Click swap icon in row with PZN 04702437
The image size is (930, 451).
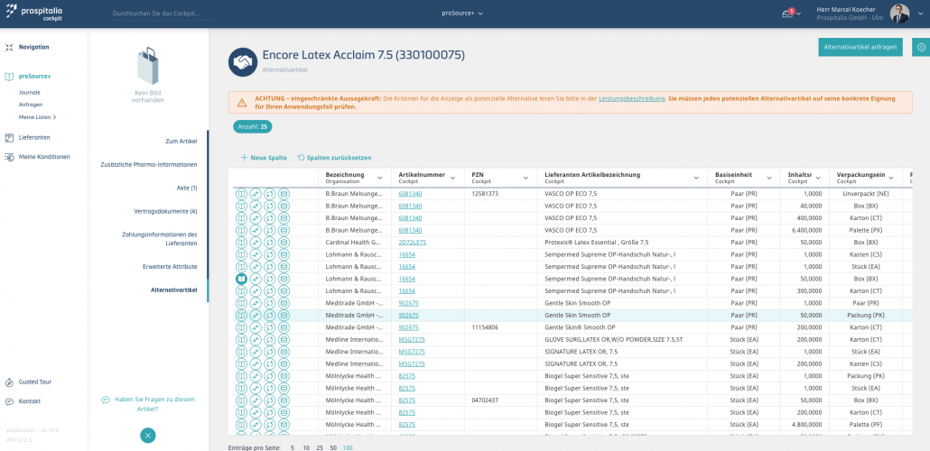pos(269,400)
